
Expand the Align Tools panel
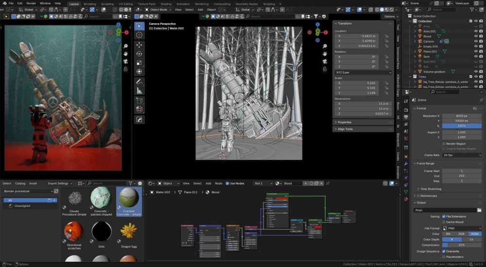[345, 129]
